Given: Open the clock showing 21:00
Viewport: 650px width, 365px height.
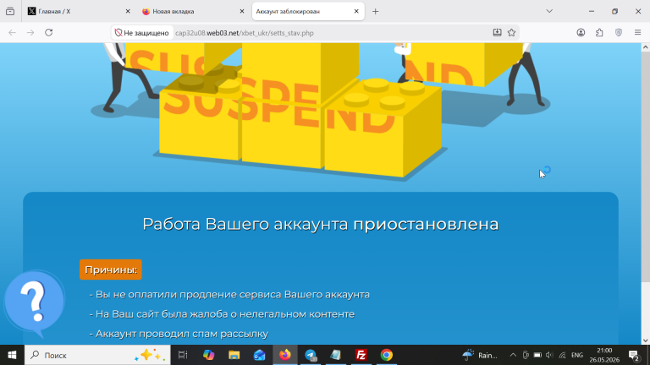Looking at the screenshot, I should (x=604, y=355).
